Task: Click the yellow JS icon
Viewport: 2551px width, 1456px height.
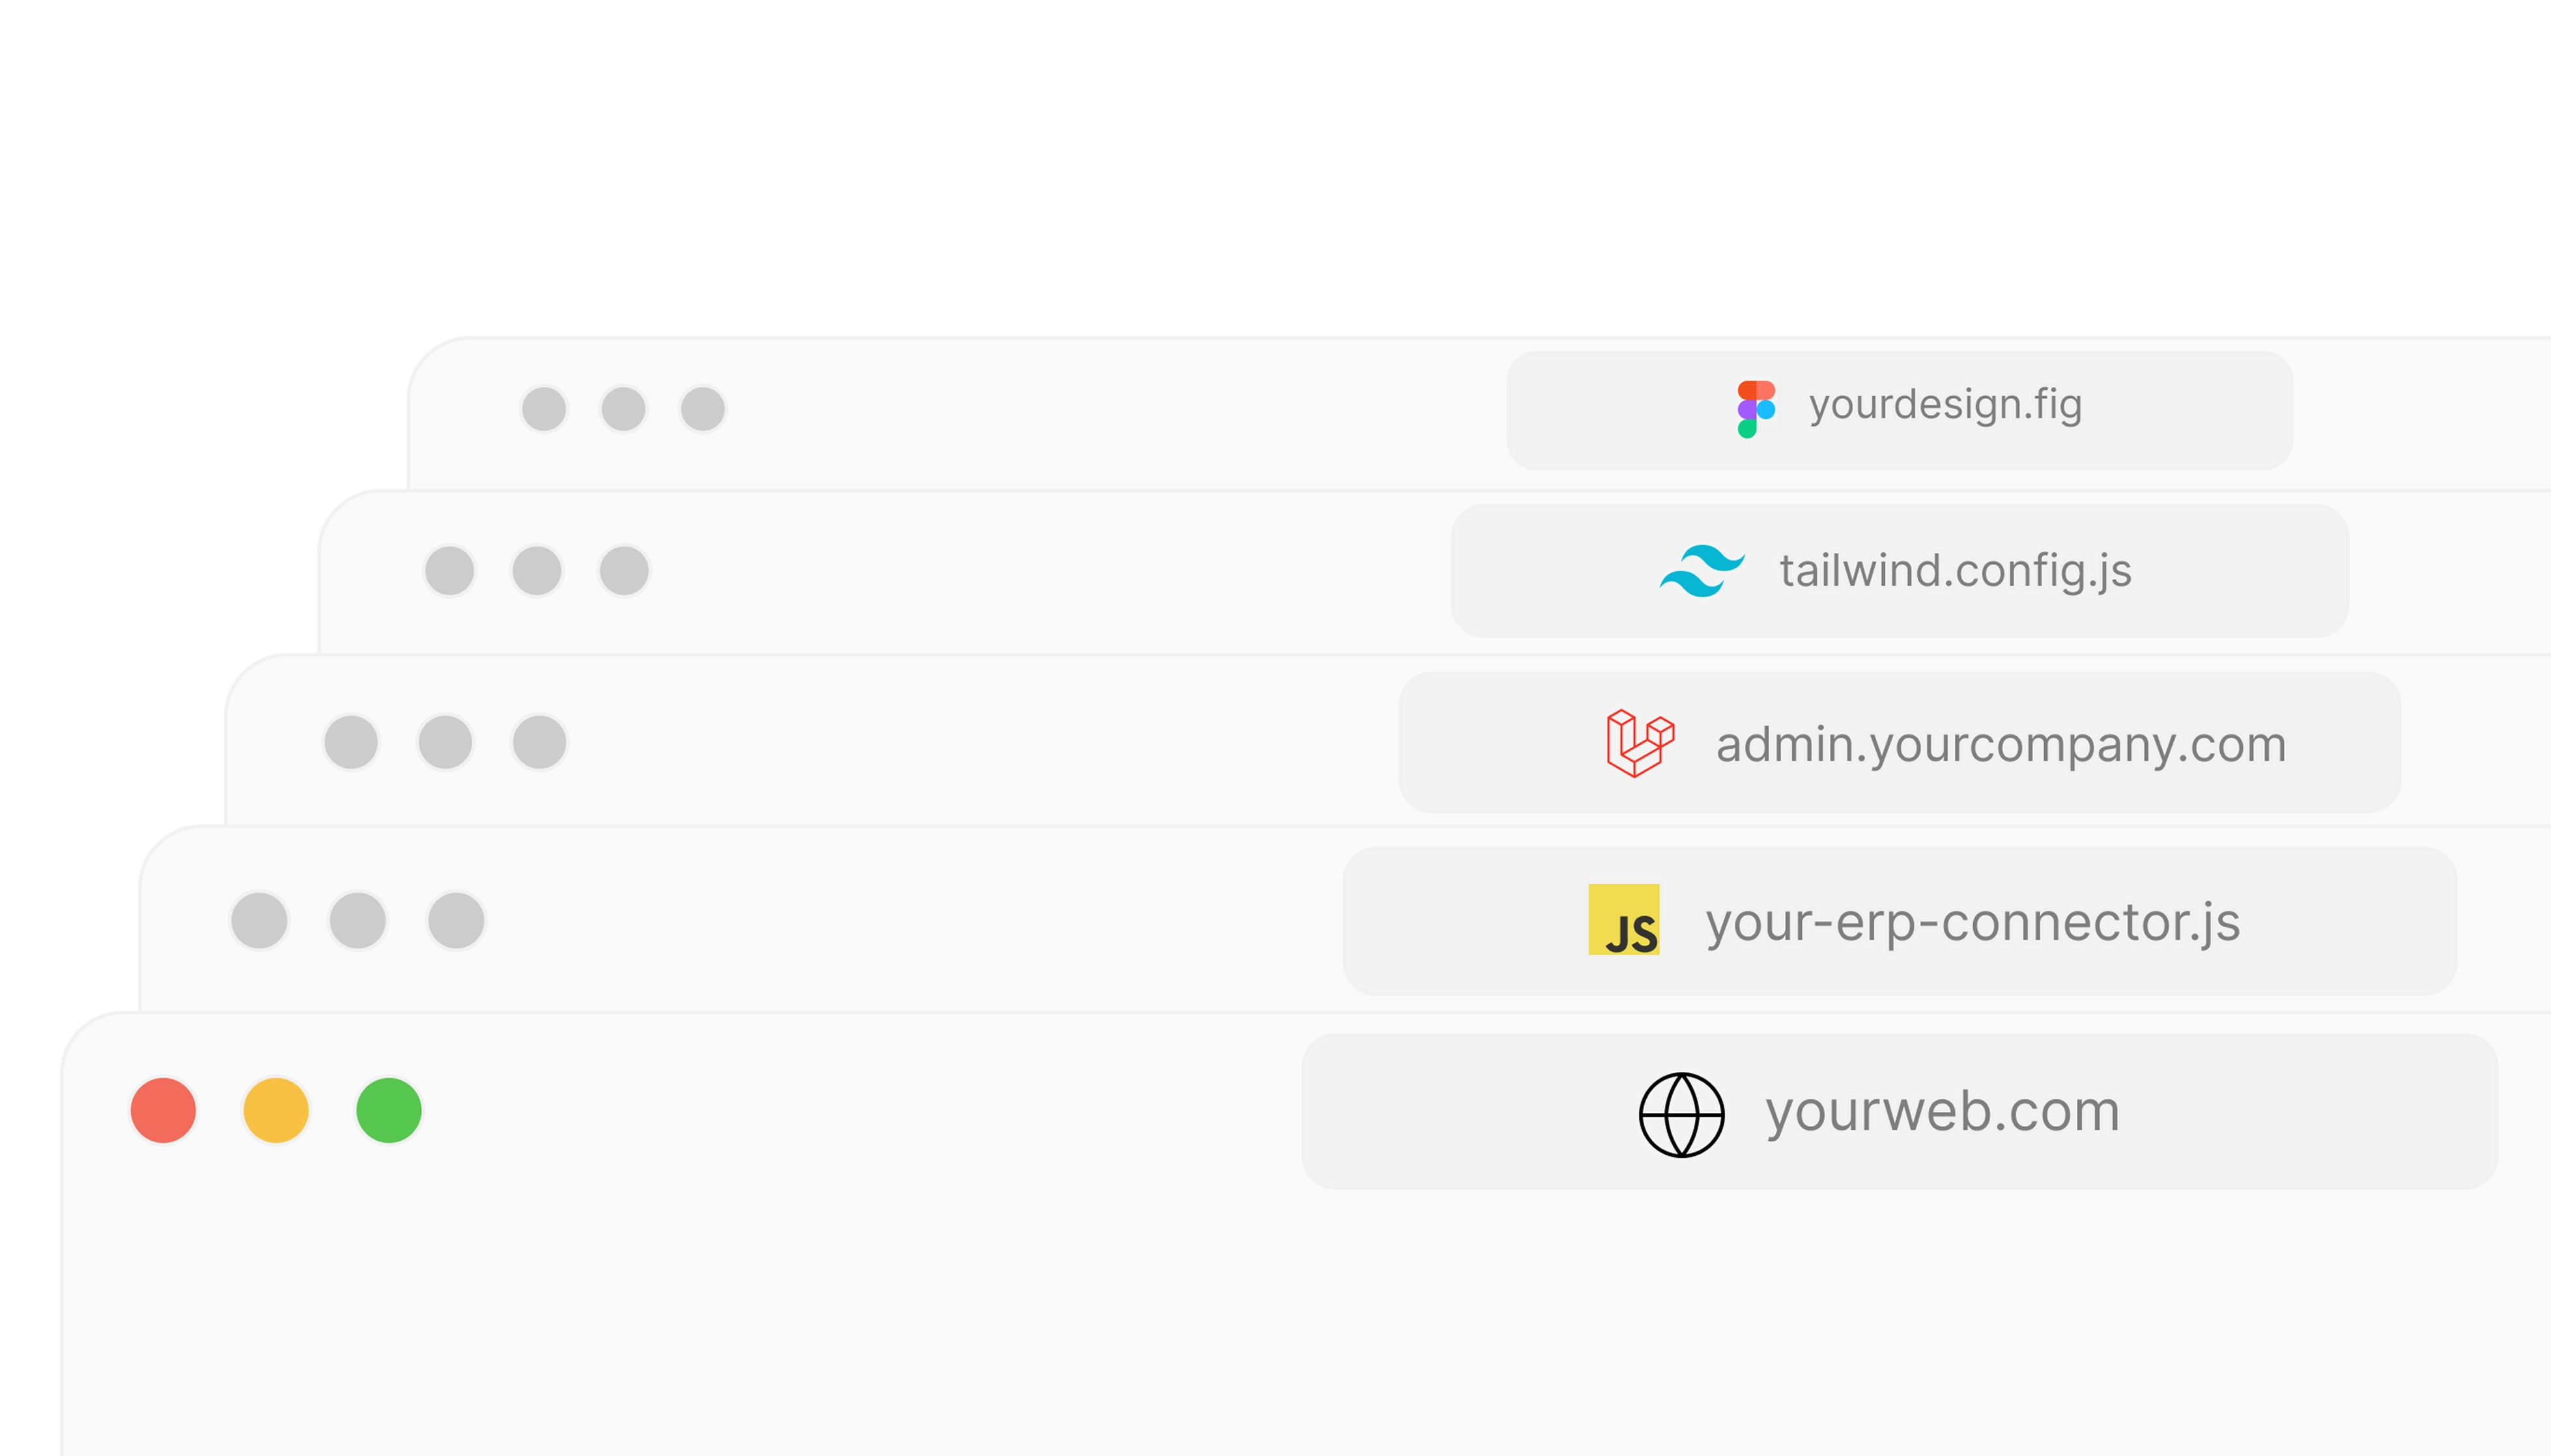Action: tap(1623, 920)
